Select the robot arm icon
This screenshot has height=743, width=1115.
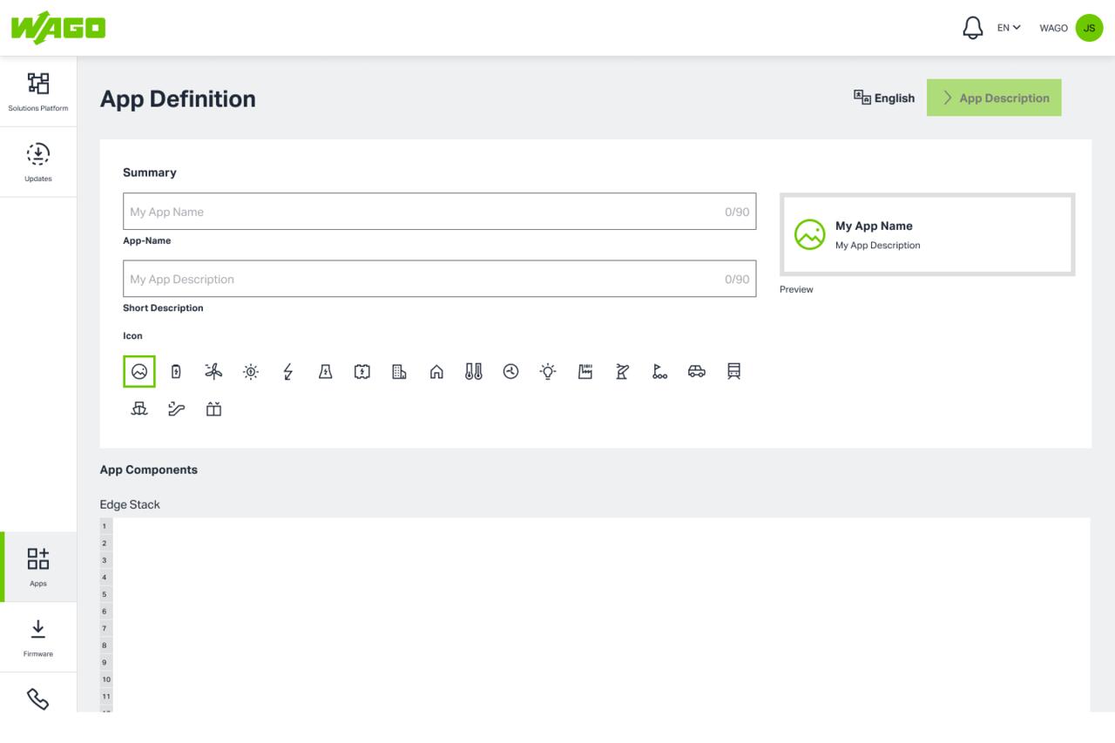click(x=623, y=372)
